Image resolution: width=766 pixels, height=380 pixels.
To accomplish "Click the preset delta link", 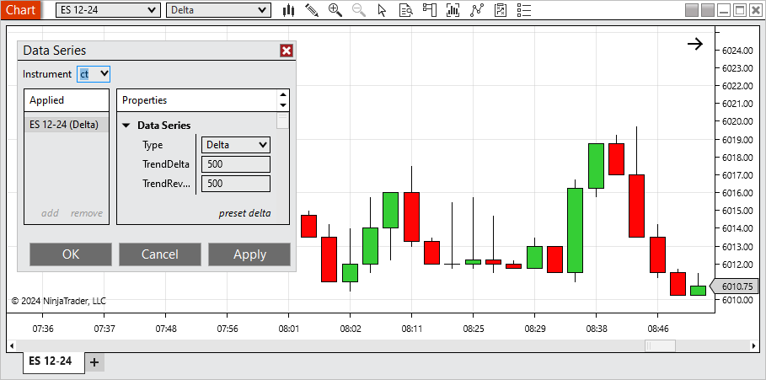I will (x=244, y=213).
